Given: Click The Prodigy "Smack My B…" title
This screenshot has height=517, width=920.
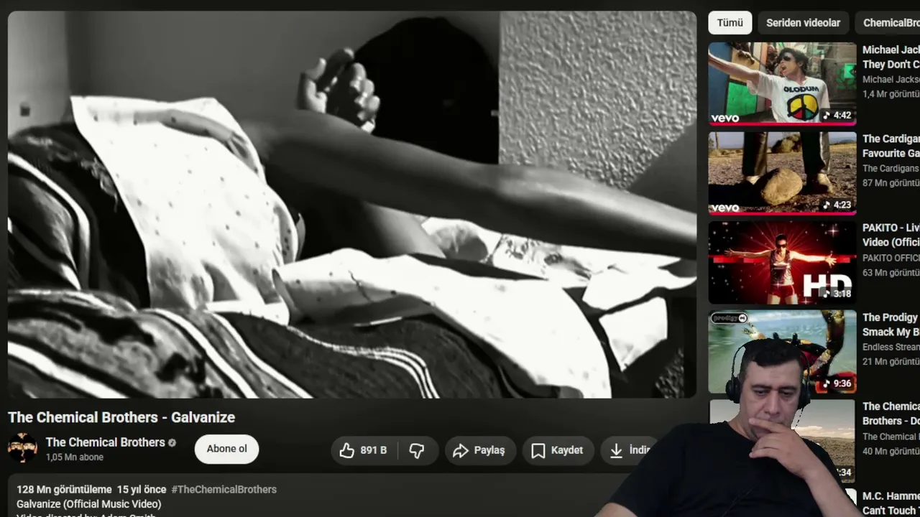Looking at the screenshot, I should point(891,325).
